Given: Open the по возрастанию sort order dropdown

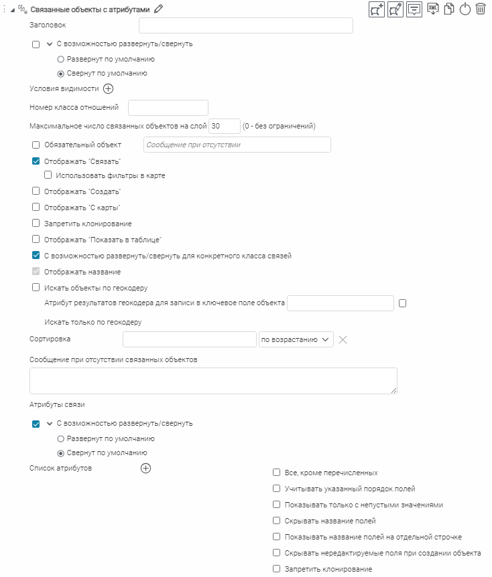Looking at the screenshot, I should 296,340.
